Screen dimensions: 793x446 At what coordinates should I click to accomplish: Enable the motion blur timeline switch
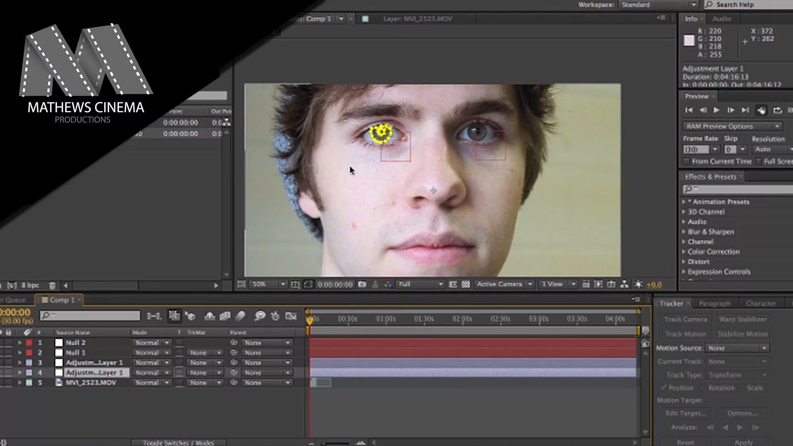240,316
